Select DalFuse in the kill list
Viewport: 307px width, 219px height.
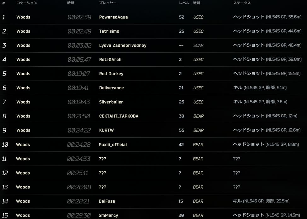point(107,201)
